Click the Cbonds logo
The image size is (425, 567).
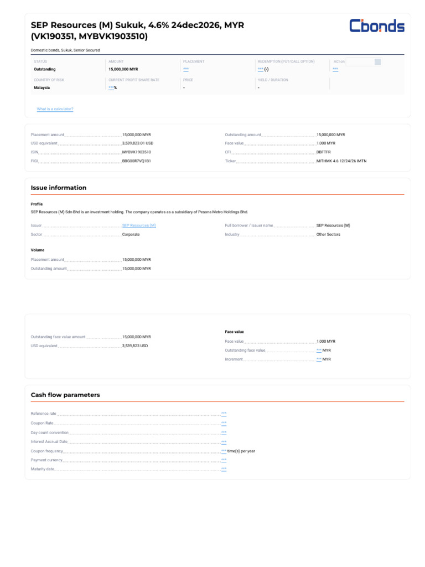376,25
